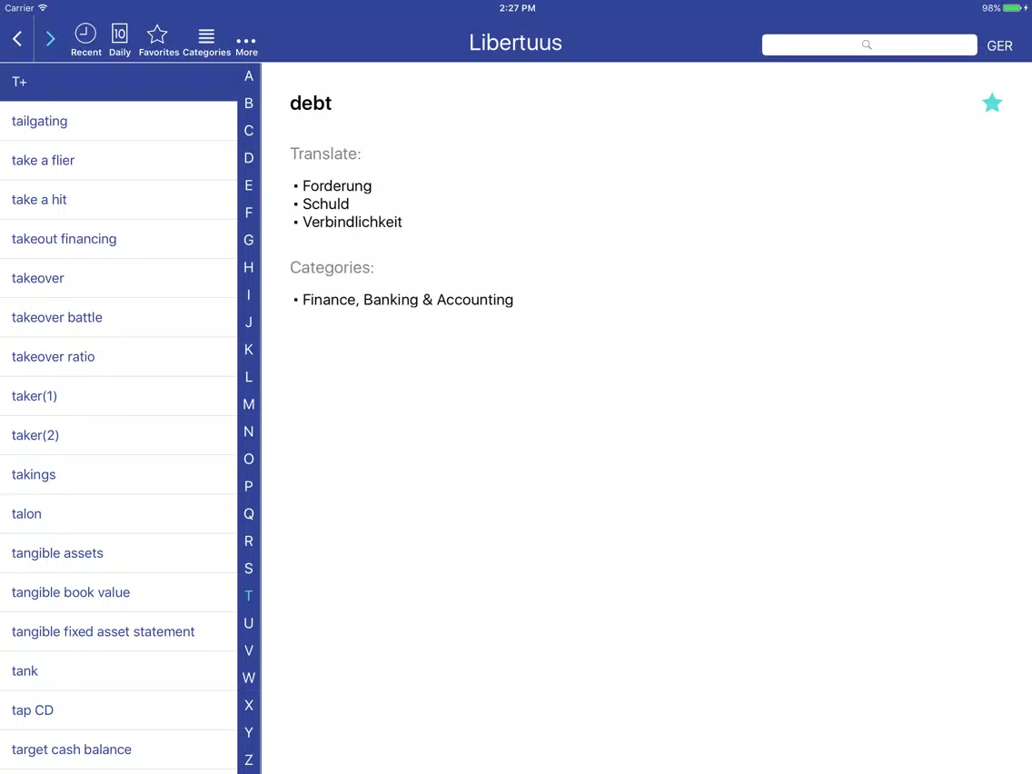Open the Recent history list

click(85, 40)
